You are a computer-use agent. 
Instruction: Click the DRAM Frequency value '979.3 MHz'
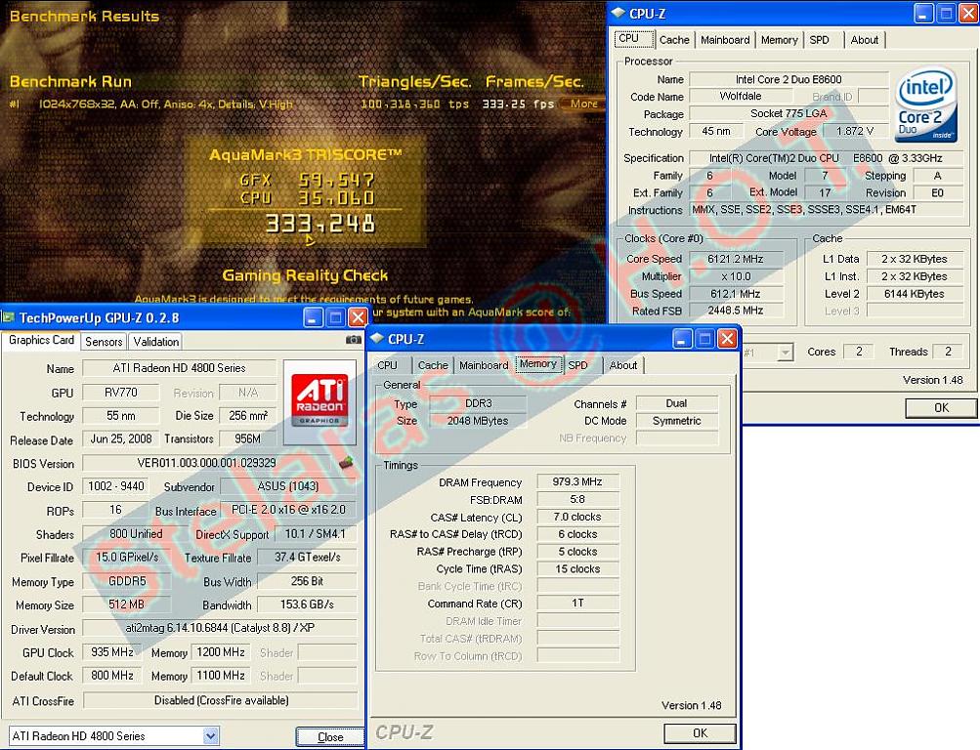[577, 481]
